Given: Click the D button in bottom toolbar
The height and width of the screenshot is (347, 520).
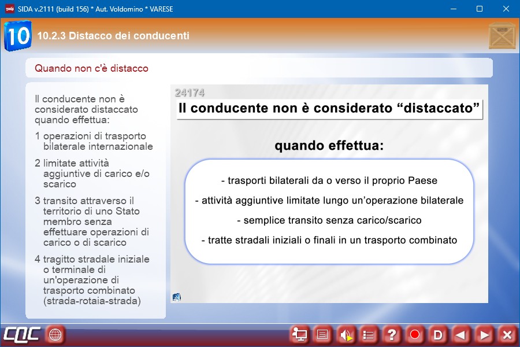Looking at the screenshot, I should [437, 334].
